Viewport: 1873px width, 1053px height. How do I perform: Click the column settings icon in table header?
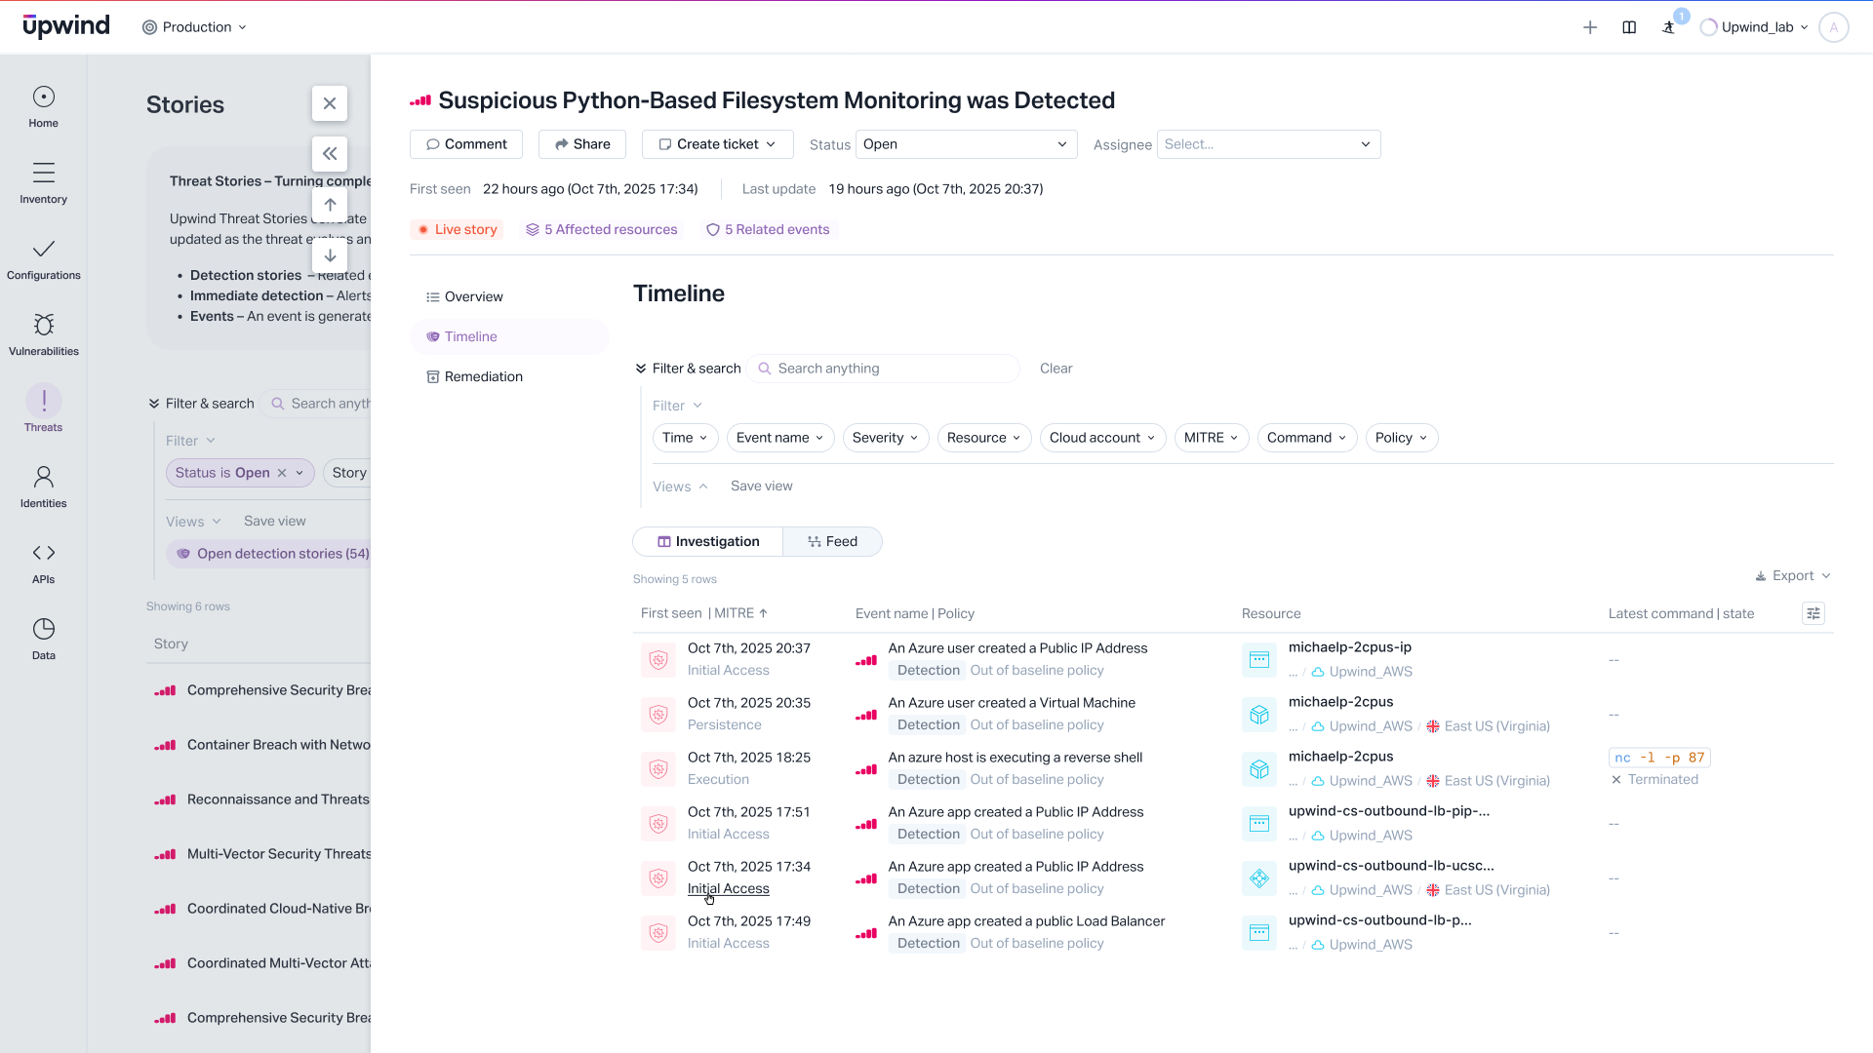1813,613
